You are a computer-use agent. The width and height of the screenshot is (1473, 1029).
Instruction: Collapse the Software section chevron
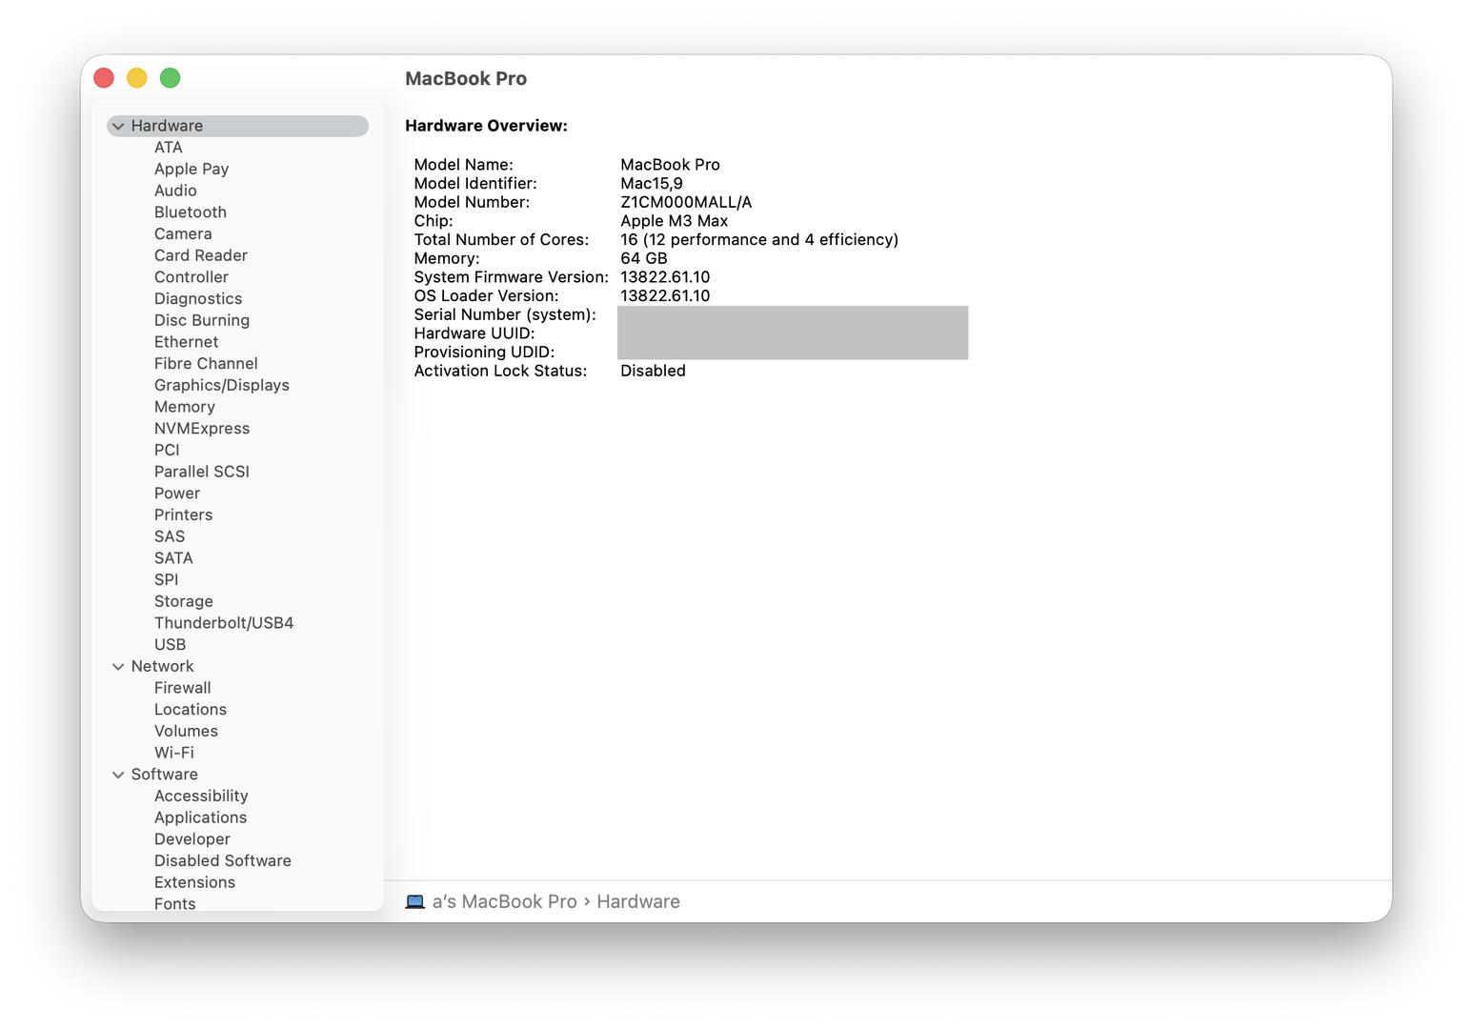point(118,775)
